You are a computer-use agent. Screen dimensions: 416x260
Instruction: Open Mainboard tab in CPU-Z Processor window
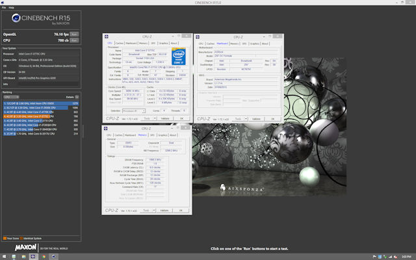point(131,44)
